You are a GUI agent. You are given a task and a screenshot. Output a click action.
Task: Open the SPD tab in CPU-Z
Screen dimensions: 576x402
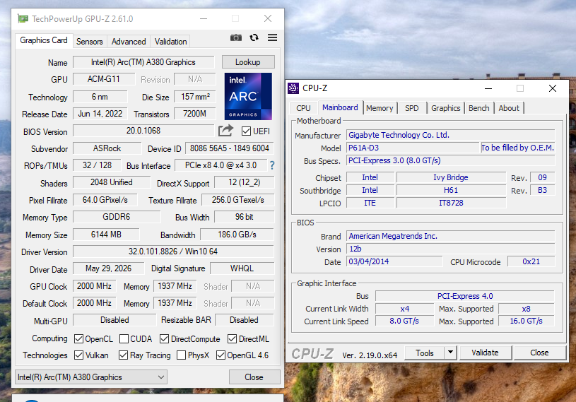click(412, 108)
